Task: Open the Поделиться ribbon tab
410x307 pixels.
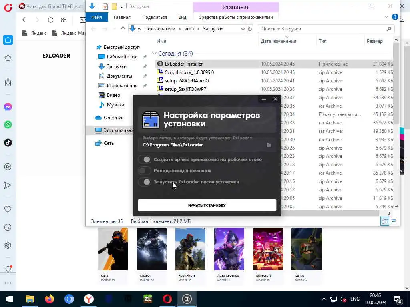Action: tap(154, 17)
